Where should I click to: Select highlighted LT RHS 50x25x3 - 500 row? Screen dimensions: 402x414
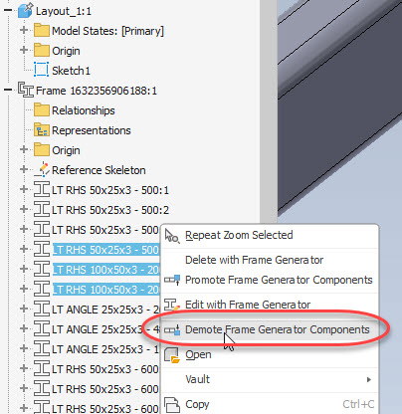coord(105,250)
